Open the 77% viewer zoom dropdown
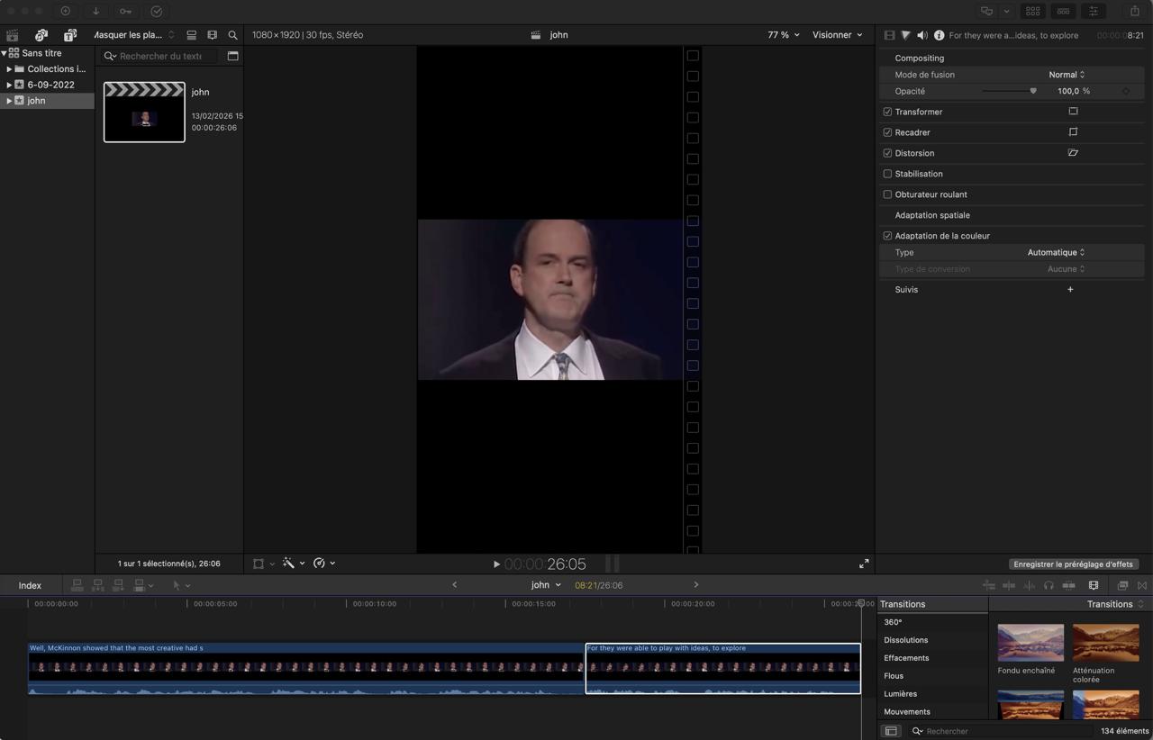Screen dimensions: 1153x740 pos(782,34)
